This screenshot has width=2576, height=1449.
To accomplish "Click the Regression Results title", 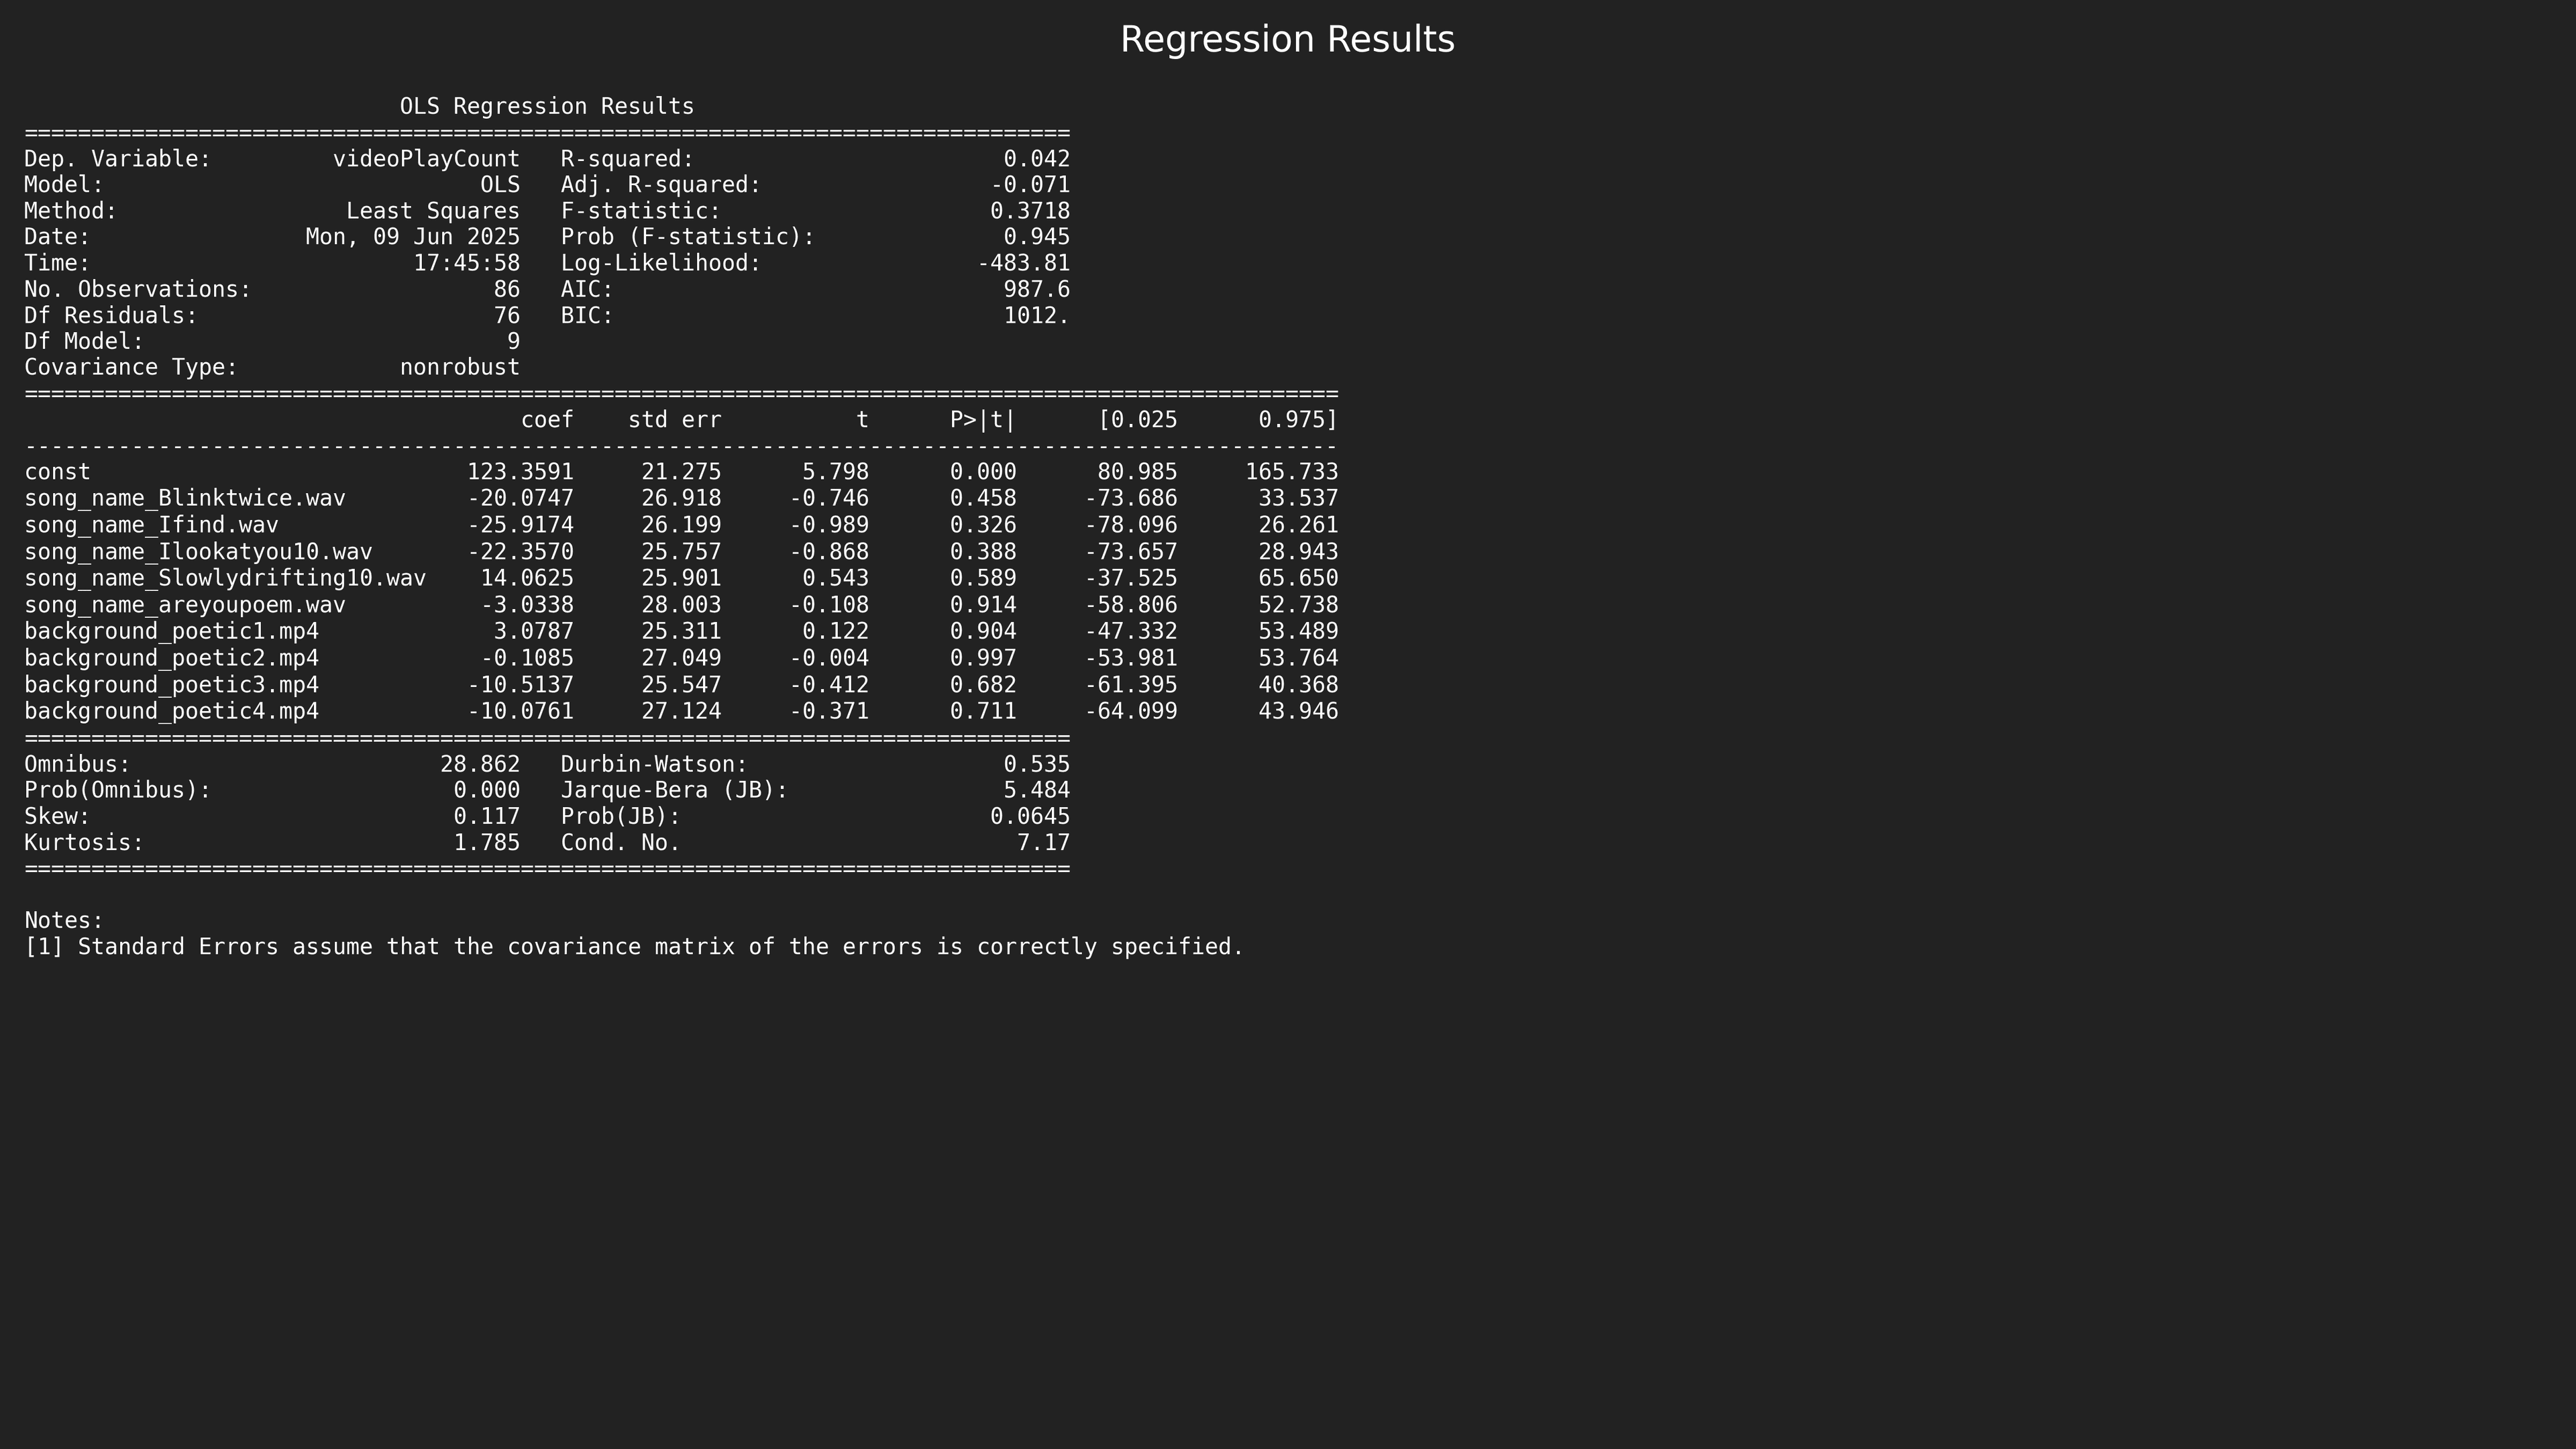I will pos(1287,40).
